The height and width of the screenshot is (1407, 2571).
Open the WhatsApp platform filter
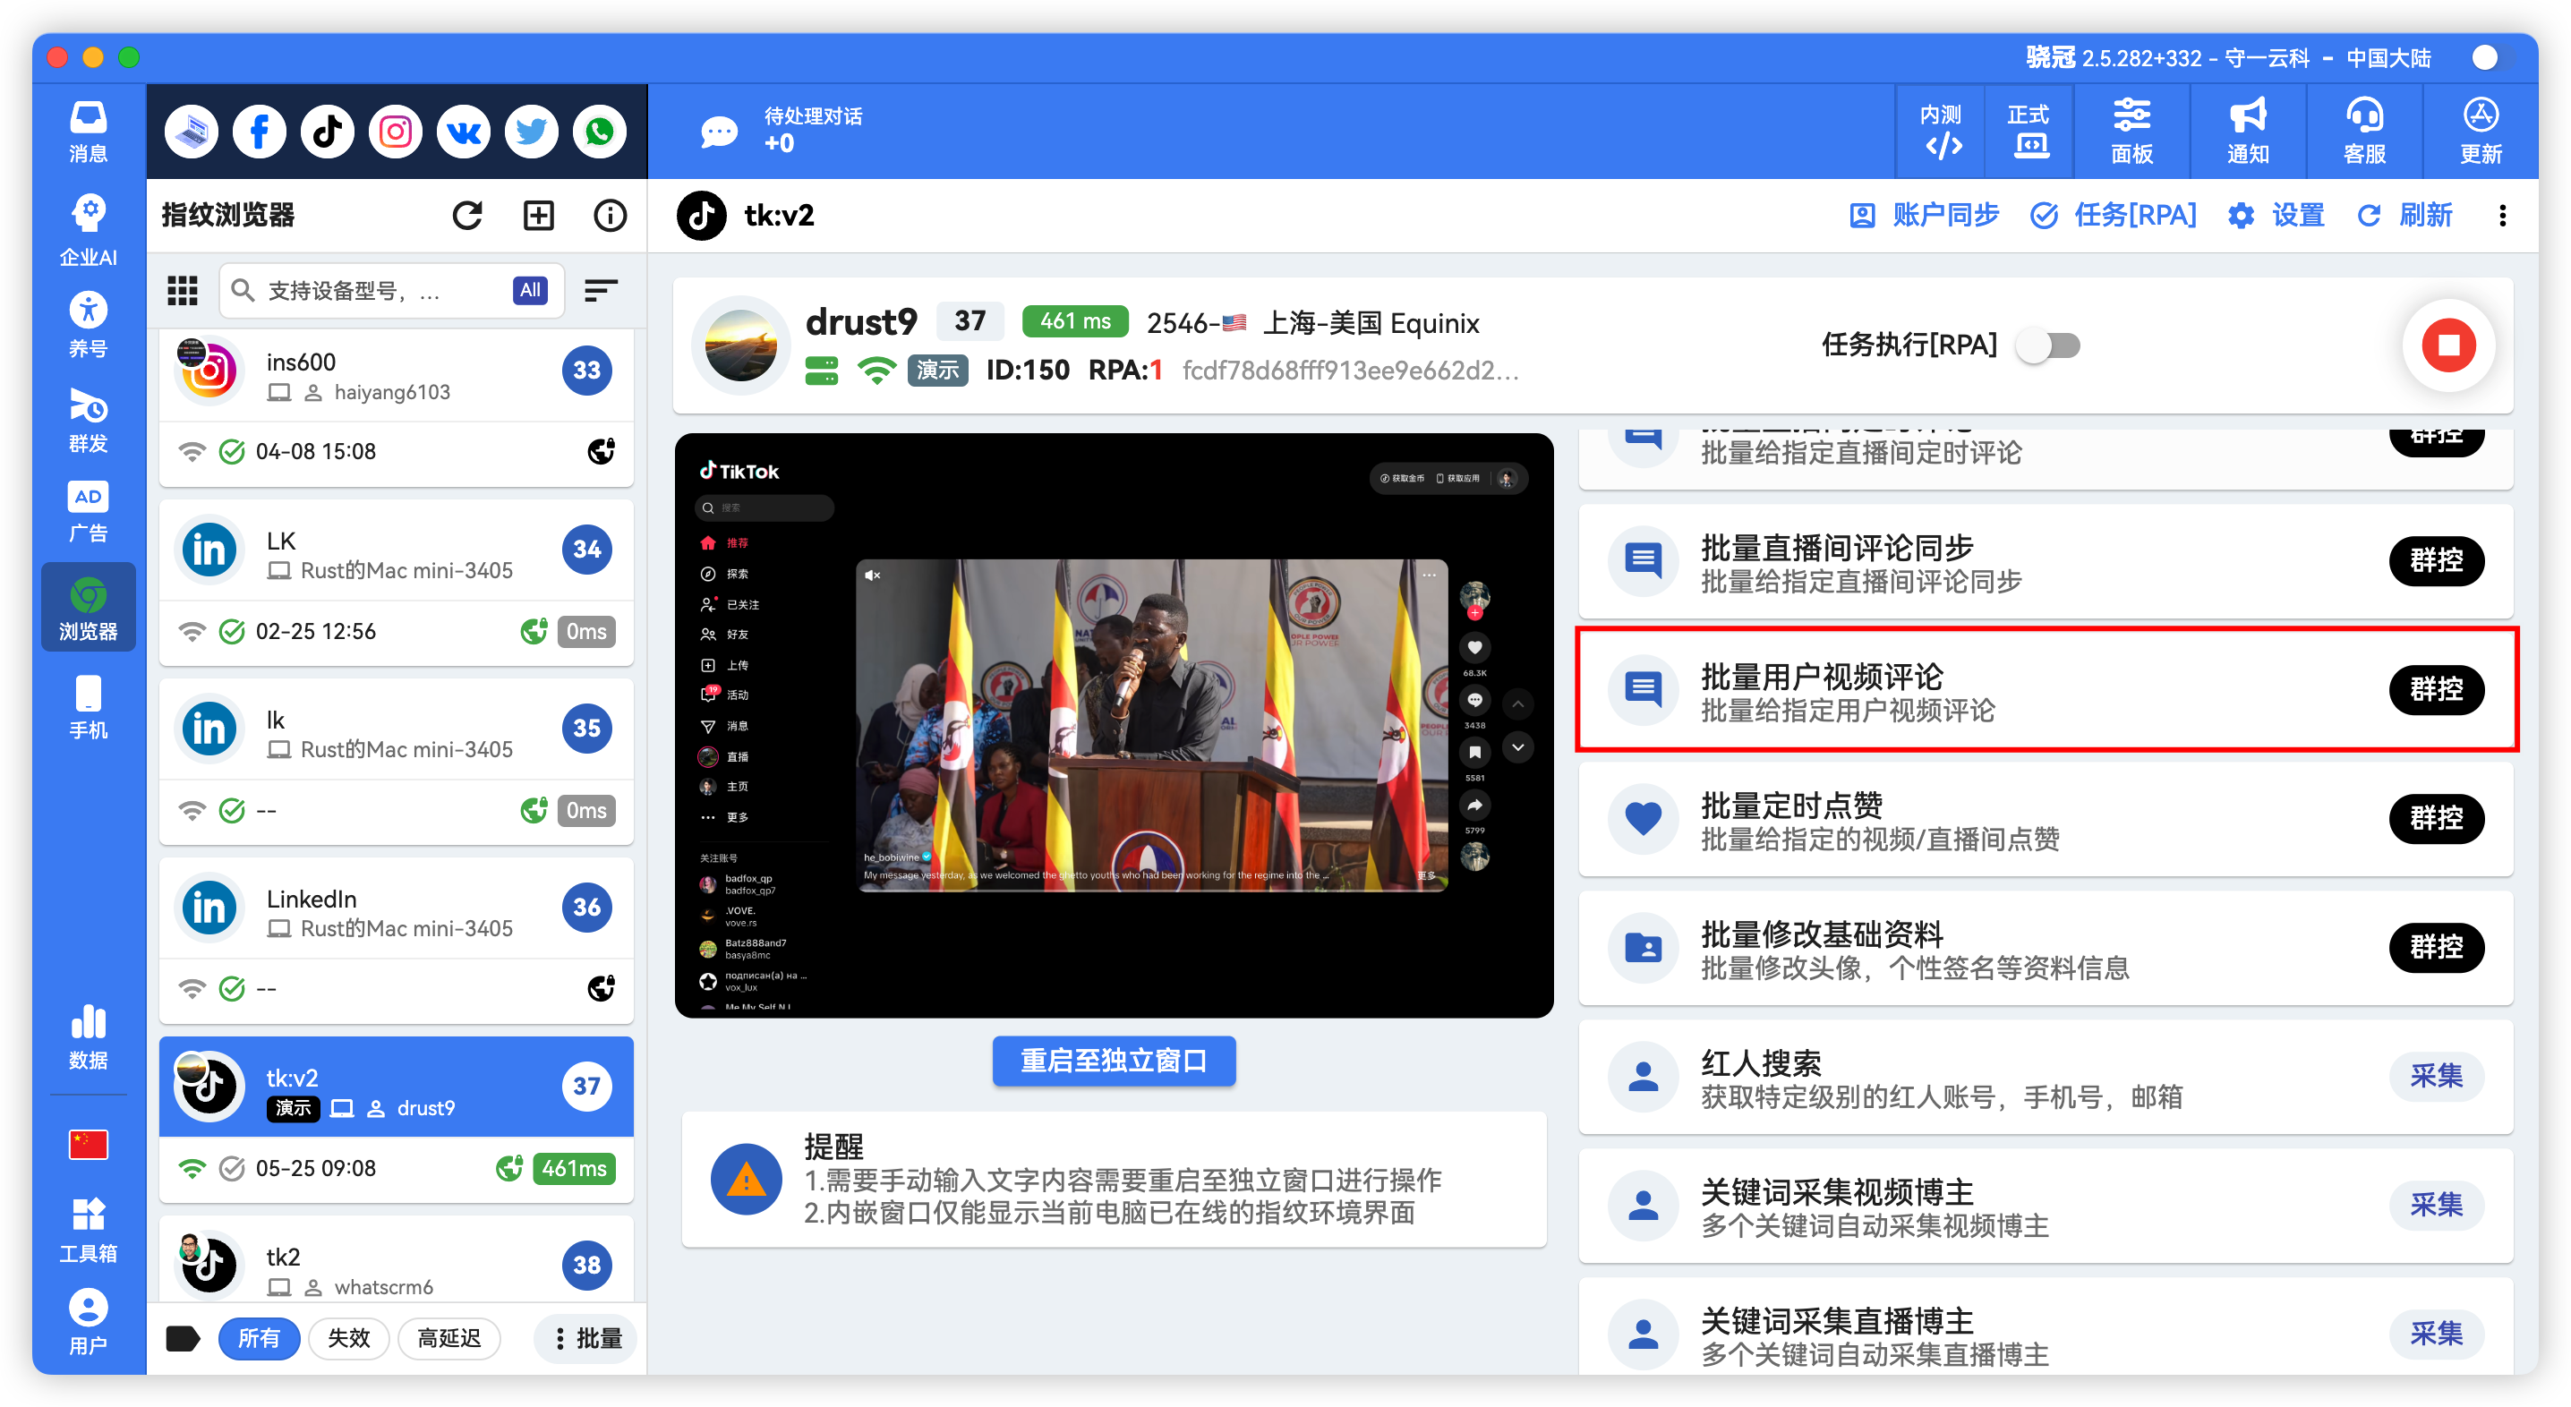(599, 131)
